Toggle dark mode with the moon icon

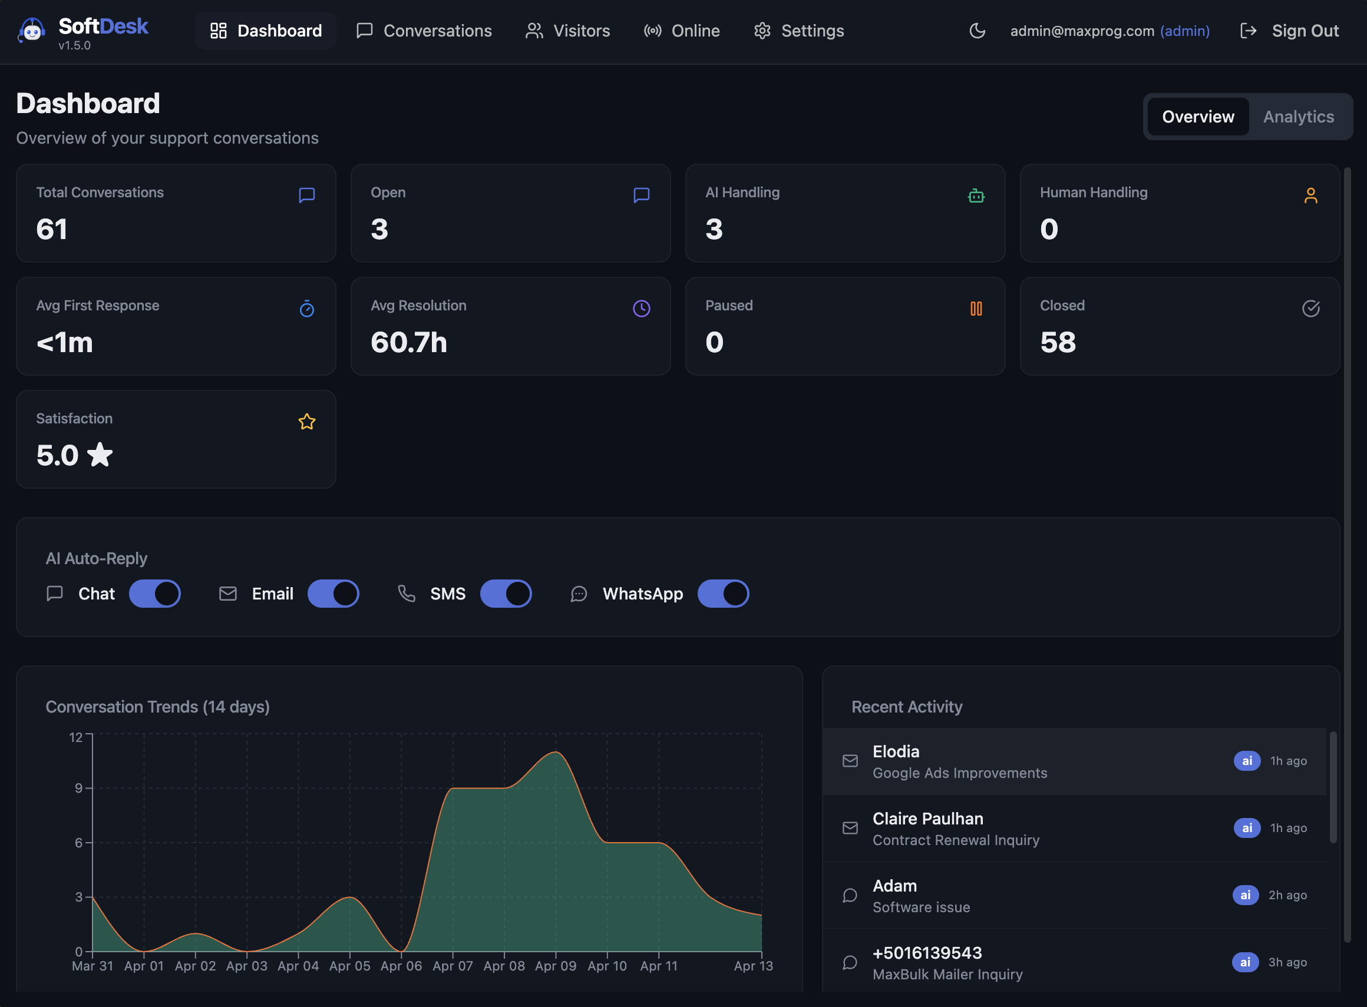point(976,31)
